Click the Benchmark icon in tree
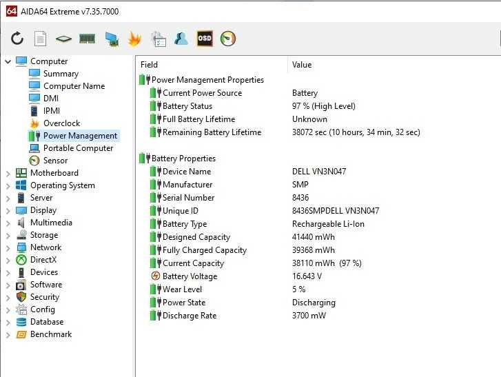 coord(21,334)
